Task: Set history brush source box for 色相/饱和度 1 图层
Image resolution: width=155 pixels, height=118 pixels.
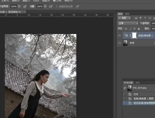Action: tap(125, 99)
